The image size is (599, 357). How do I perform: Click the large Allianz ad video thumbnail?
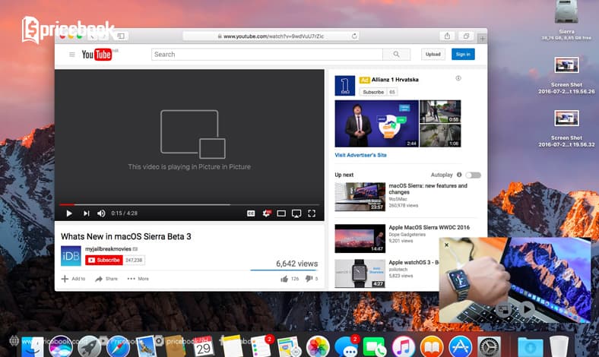pos(377,124)
